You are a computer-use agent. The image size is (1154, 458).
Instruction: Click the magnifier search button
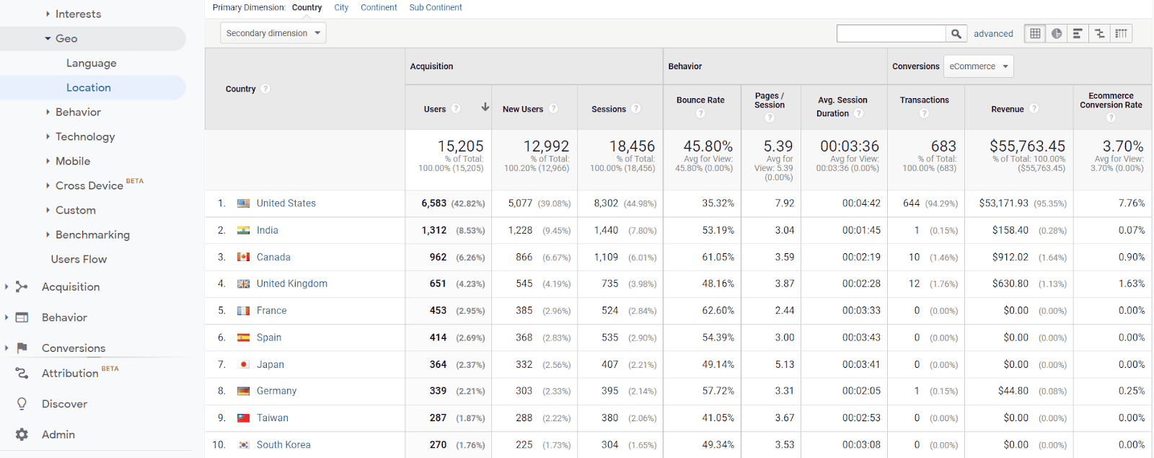click(956, 34)
